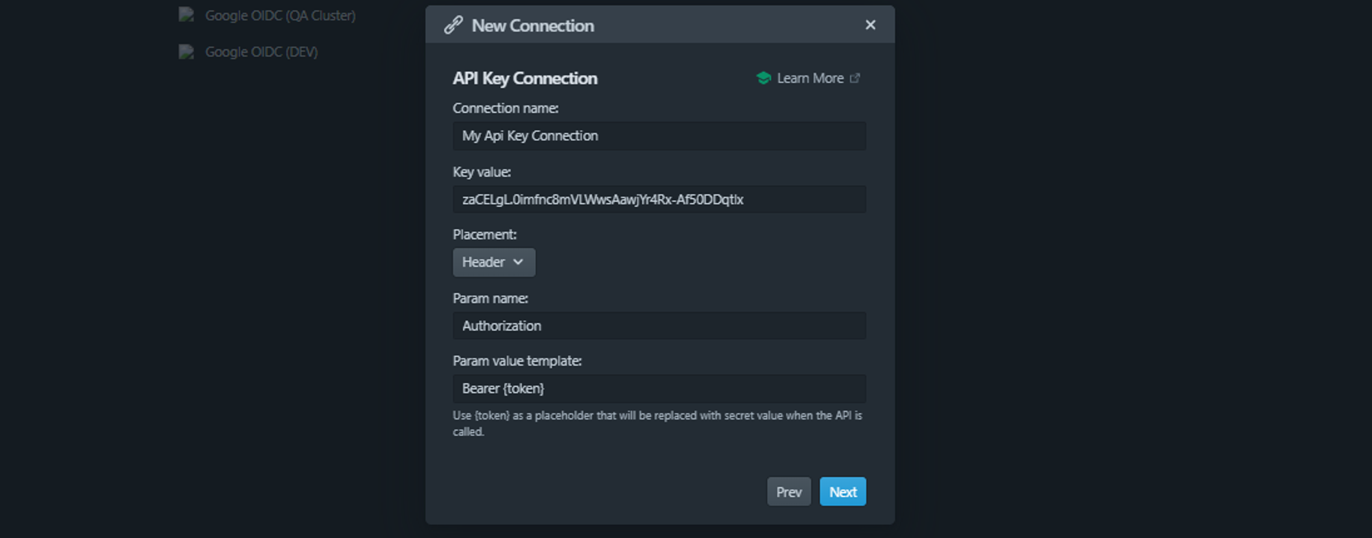Select Google OIDC (DEV) connection
The width and height of the screenshot is (1372, 538).
pyautogui.click(x=261, y=52)
